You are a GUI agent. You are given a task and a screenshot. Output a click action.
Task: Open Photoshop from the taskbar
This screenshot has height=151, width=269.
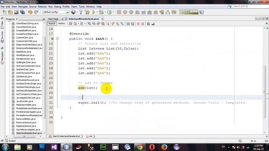42,147
